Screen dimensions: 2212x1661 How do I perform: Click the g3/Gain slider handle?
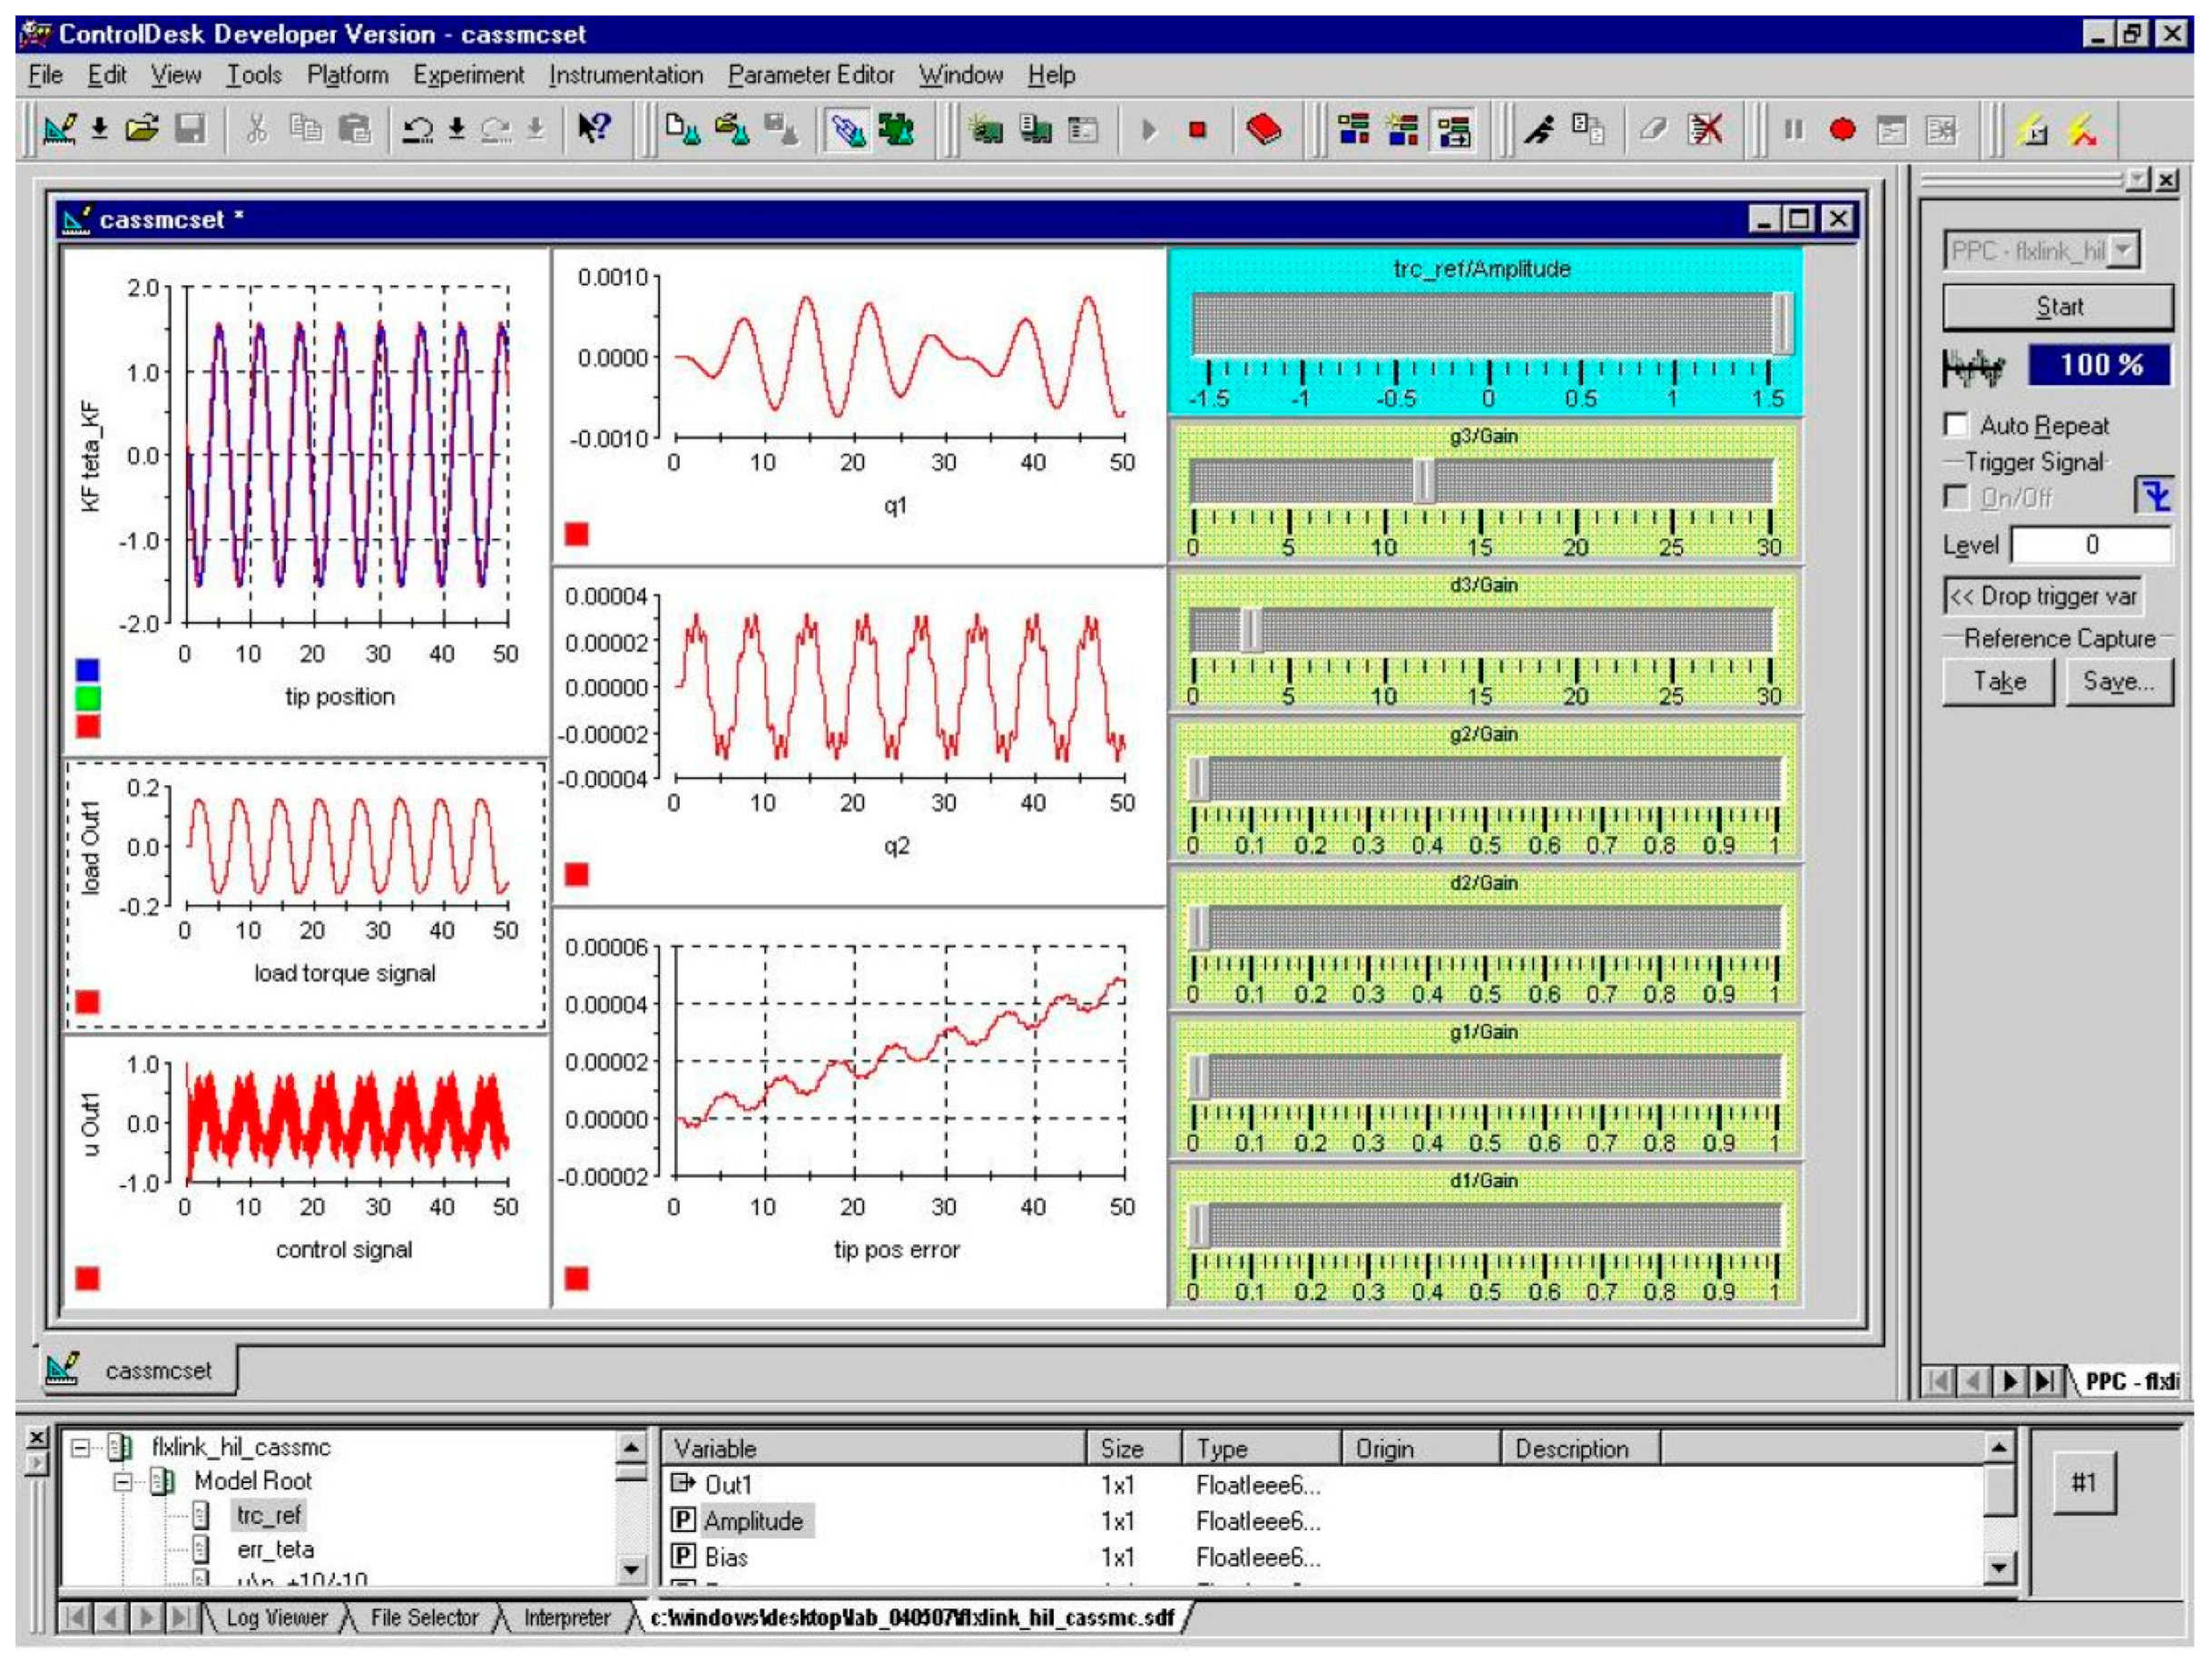[1424, 481]
